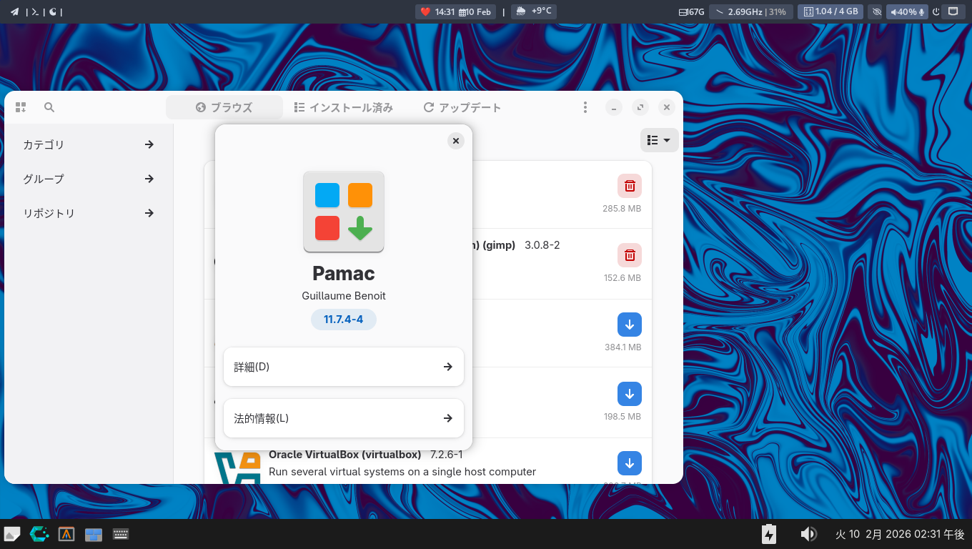Click the Oracle VirtualBox logo thumbnail

237,468
